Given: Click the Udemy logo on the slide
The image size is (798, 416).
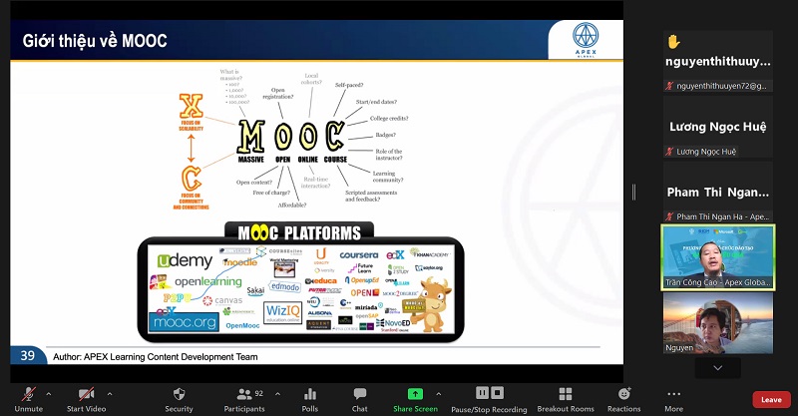Looking at the screenshot, I should point(185,261).
